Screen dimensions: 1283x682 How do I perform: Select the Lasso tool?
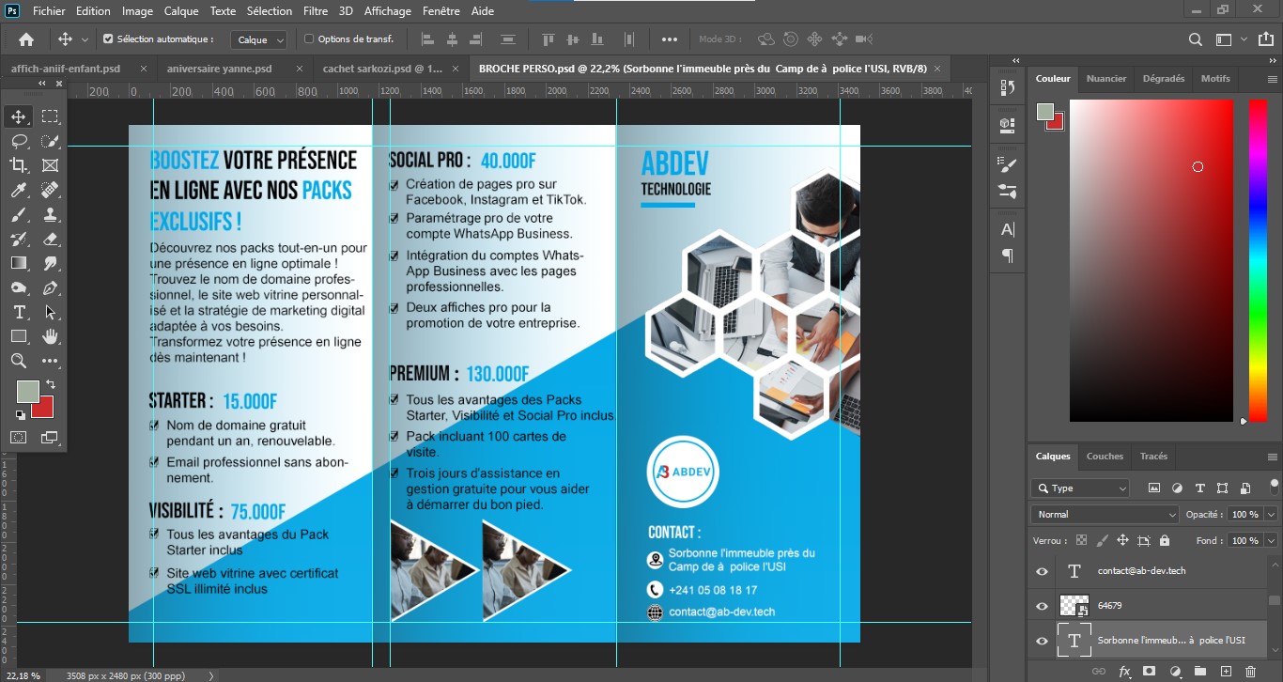tap(19, 141)
